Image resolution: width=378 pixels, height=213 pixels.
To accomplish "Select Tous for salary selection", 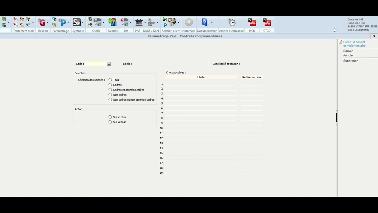I will [x=110, y=80].
